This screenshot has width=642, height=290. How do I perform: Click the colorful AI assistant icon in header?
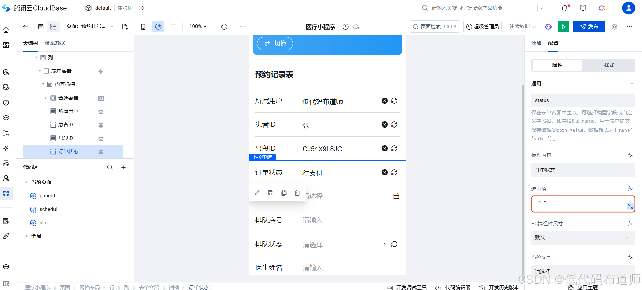tap(602, 8)
